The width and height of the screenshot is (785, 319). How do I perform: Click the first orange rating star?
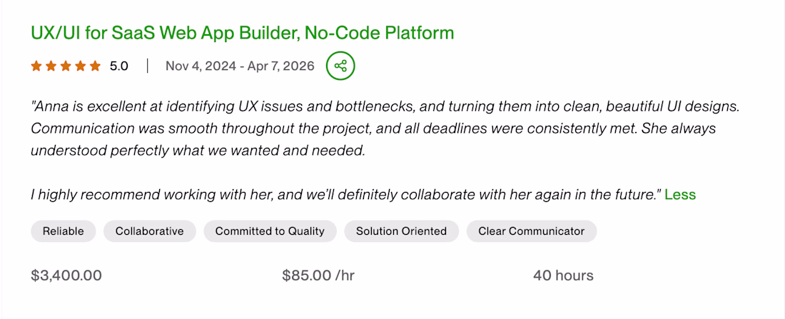point(36,66)
